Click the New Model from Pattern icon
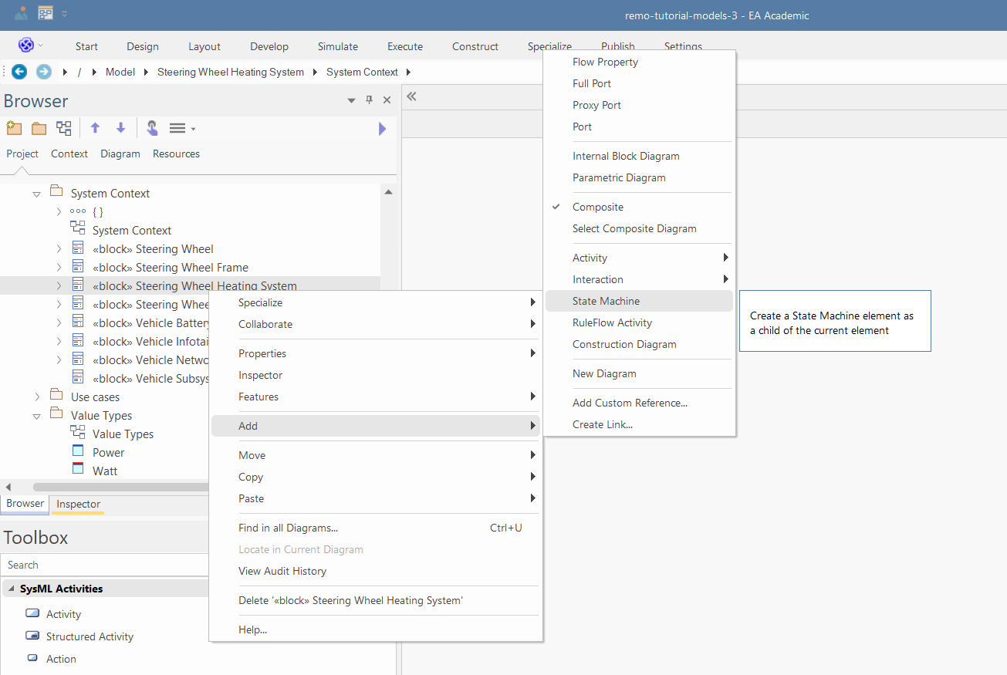 [x=13, y=128]
